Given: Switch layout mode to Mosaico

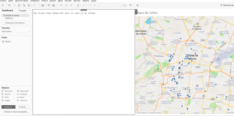Looking at the screenshot, I should [8, 107].
